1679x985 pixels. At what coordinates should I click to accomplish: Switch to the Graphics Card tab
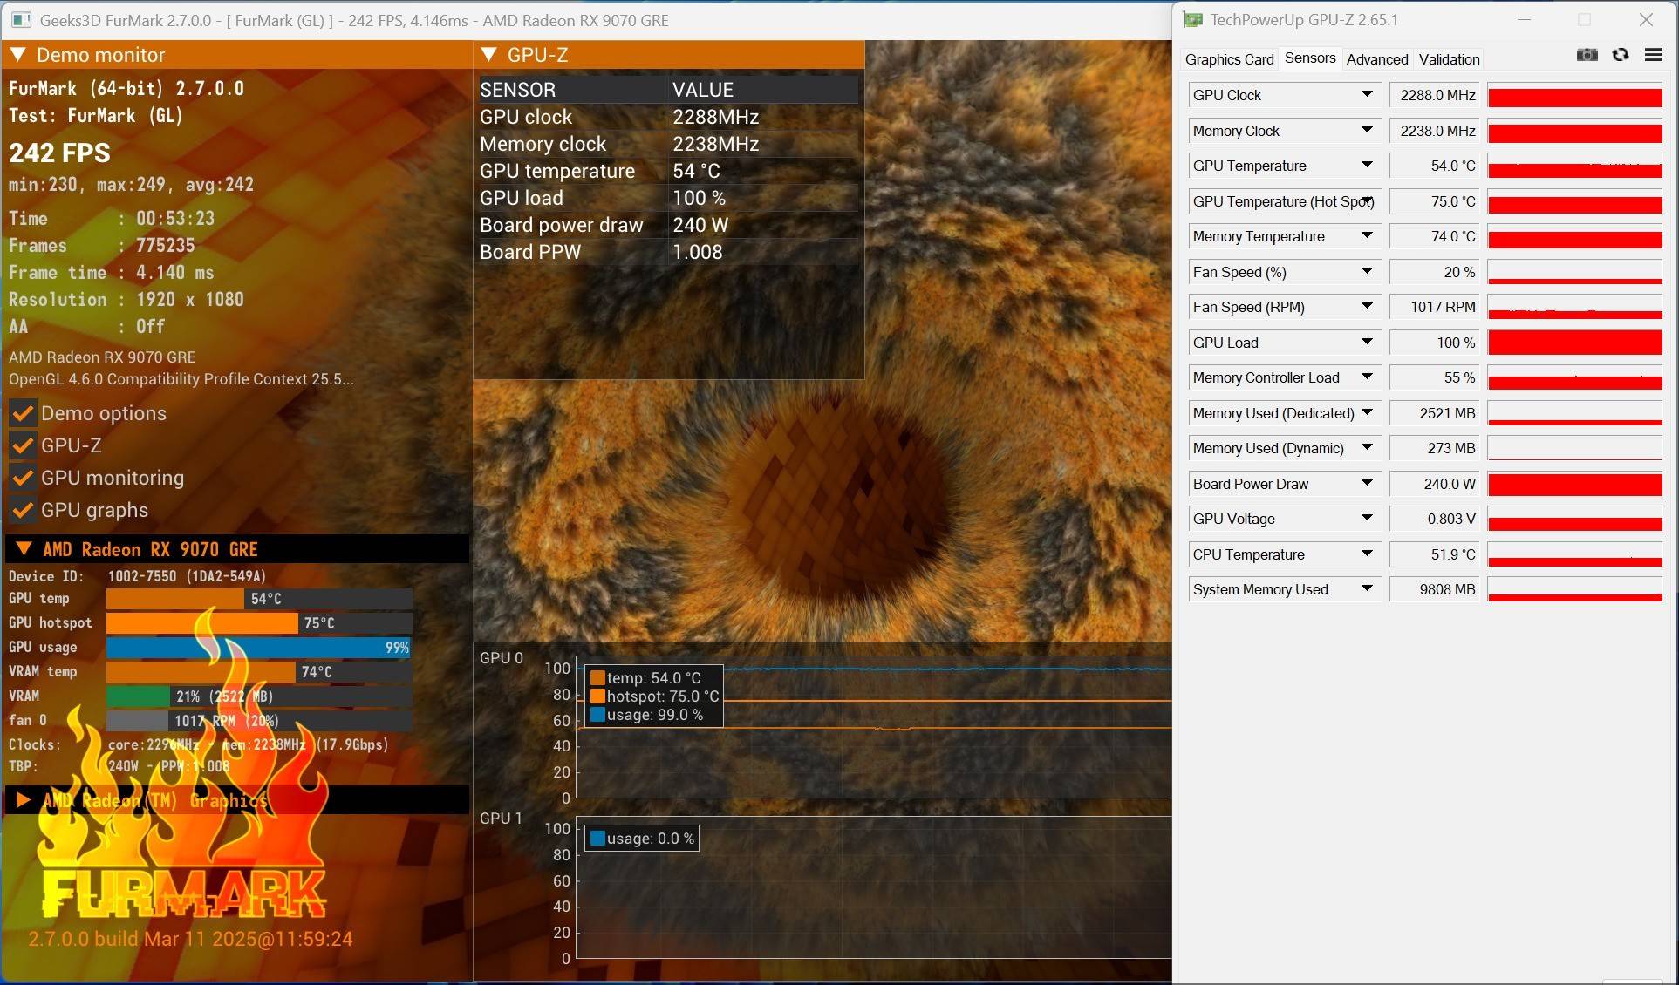(x=1229, y=59)
